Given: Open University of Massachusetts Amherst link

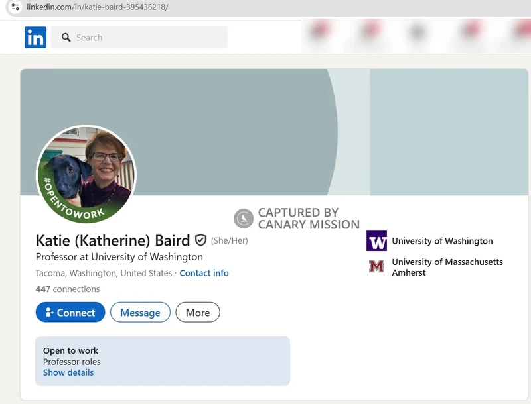Looking at the screenshot, I should coord(447,267).
